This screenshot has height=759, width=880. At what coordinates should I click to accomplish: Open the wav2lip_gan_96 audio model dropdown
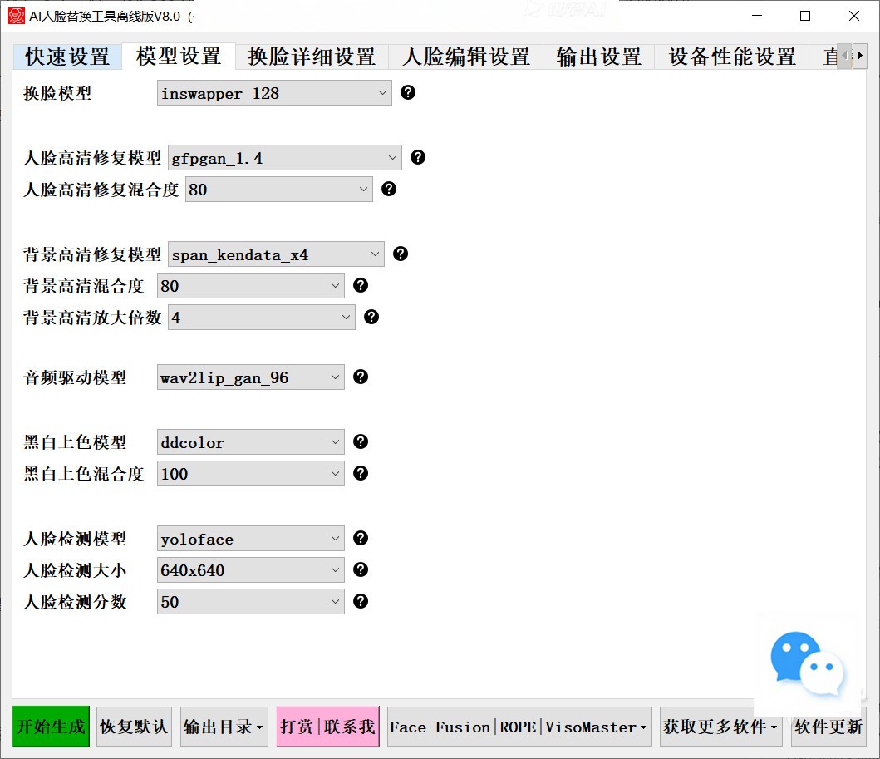click(251, 377)
